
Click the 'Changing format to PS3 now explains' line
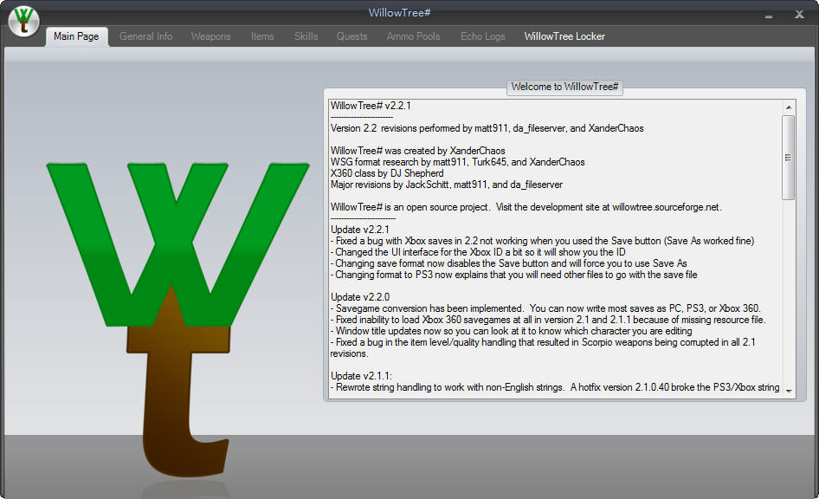[x=514, y=275]
